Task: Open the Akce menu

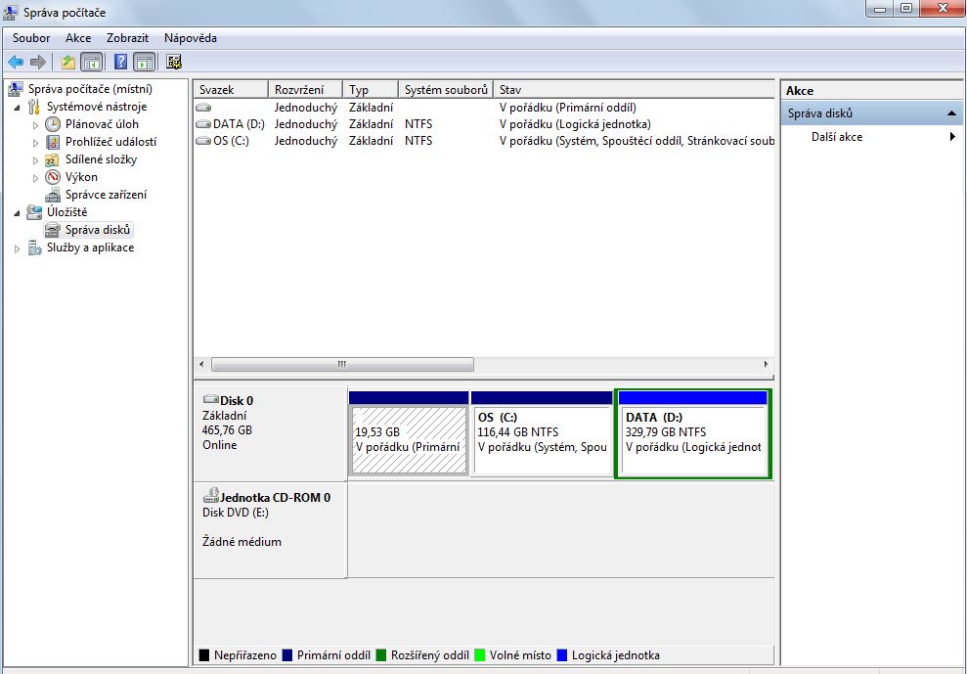Action: [x=78, y=38]
